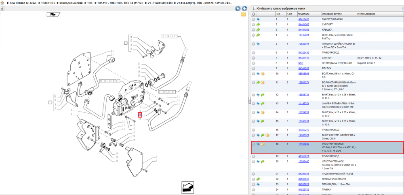Screen dimensions: 404x195
Task: Sort by the '№ детали' column header
Action: point(309,14)
